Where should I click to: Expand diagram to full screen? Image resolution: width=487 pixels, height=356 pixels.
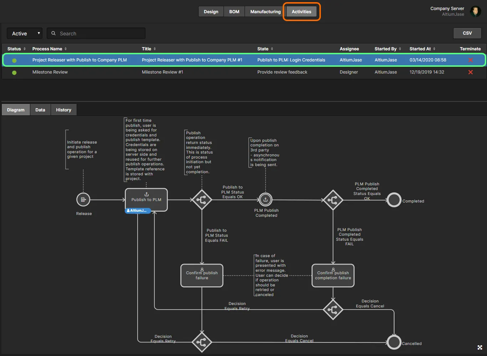pyautogui.click(x=480, y=347)
